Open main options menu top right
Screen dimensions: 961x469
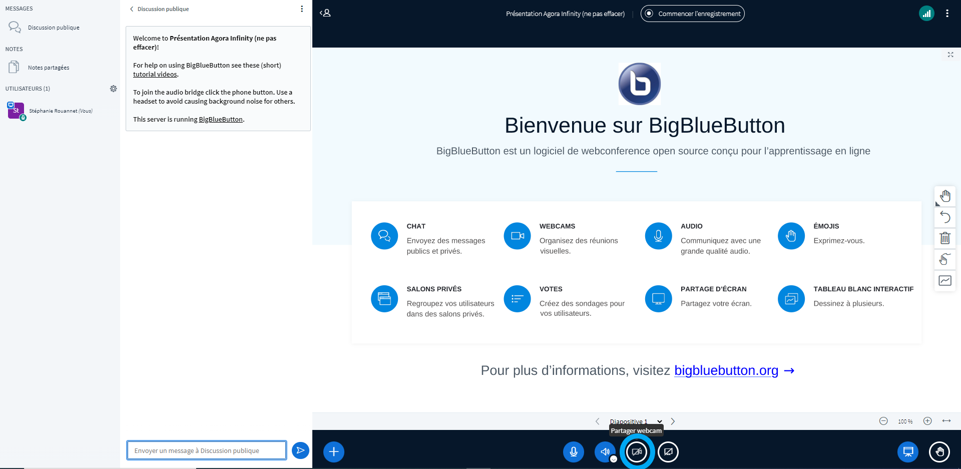(x=947, y=14)
